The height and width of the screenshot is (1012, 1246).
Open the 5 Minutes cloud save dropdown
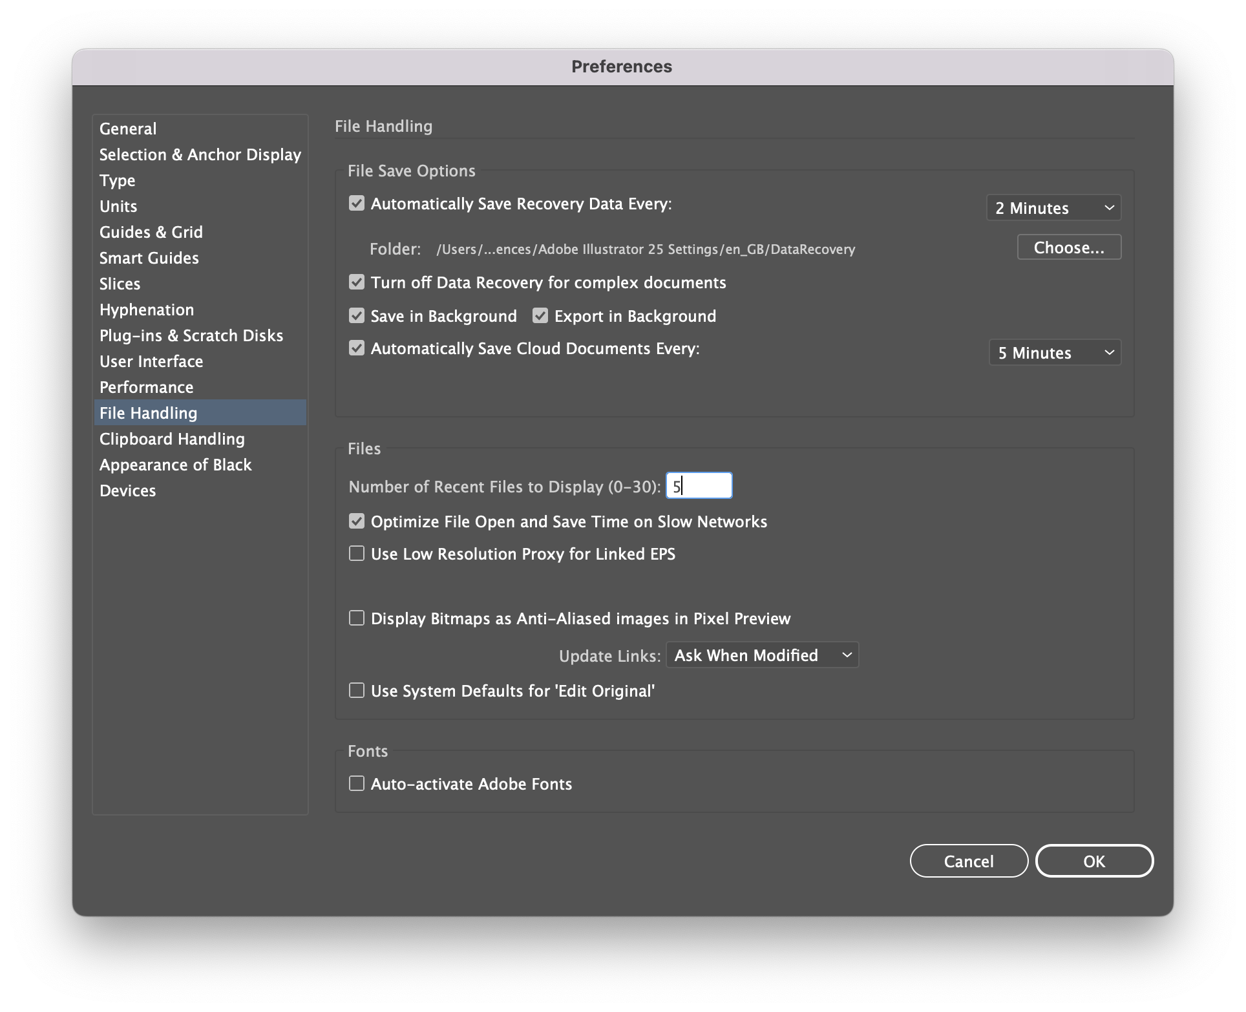pyautogui.click(x=1055, y=353)
